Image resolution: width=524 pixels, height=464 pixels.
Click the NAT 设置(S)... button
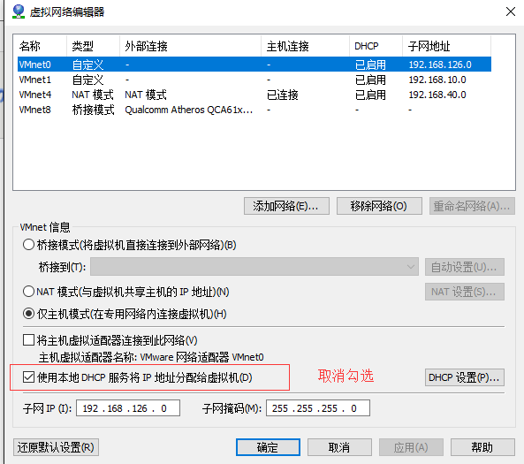[465, 292]
